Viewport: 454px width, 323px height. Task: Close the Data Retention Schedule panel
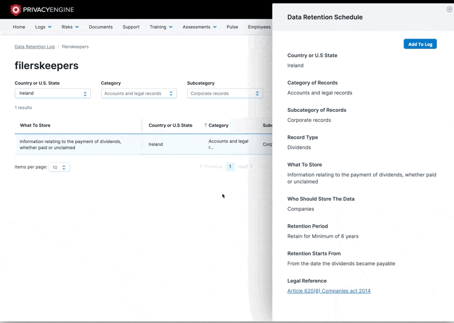coord(449,9)
